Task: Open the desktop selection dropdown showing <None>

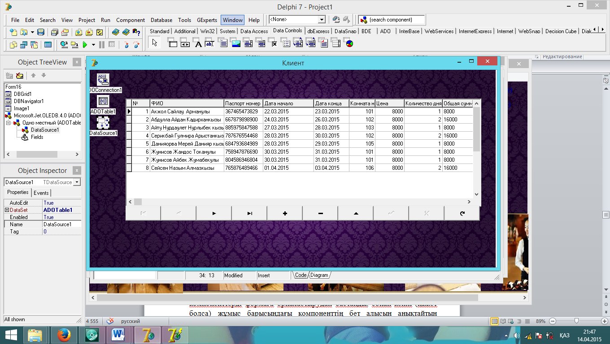Action: coord(322,20)
